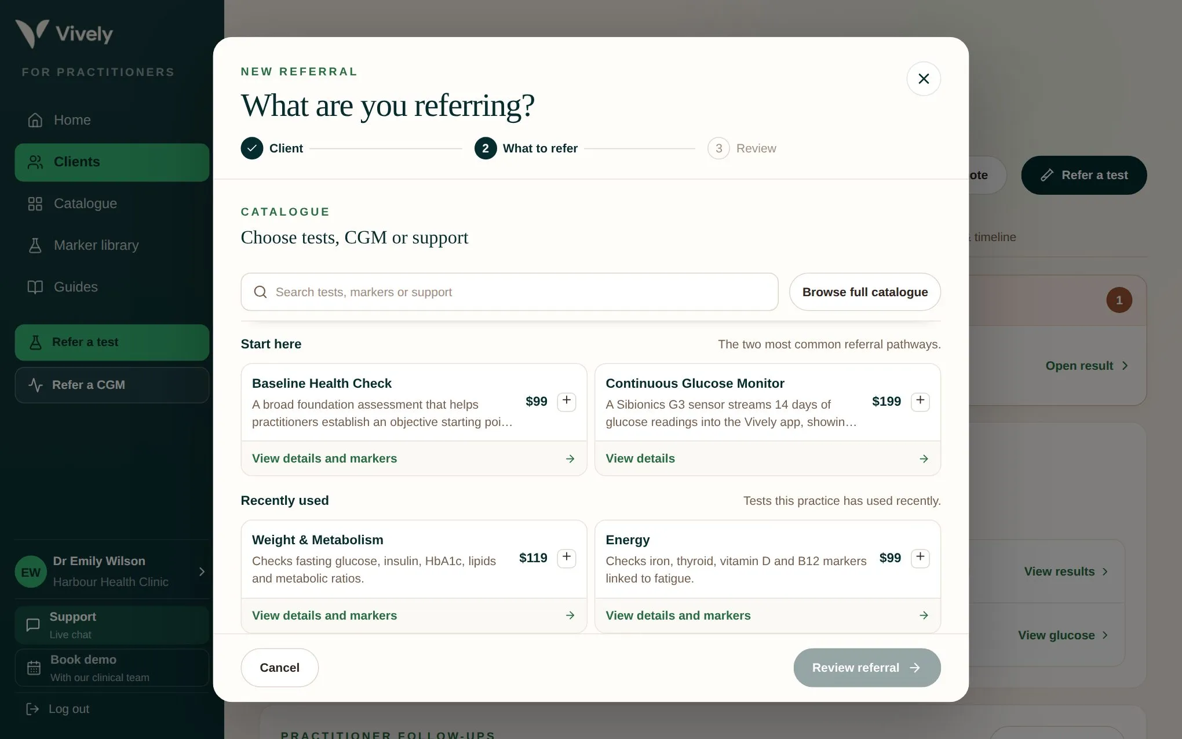Screen dimensions: 1182x739
Task: Click the Book demo calendar icon
Action: 34,668
